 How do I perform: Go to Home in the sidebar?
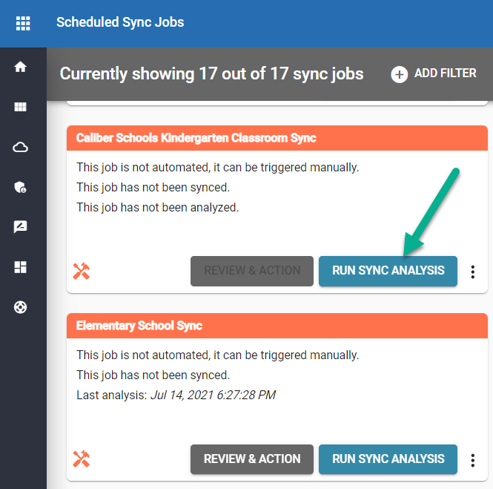21,67
